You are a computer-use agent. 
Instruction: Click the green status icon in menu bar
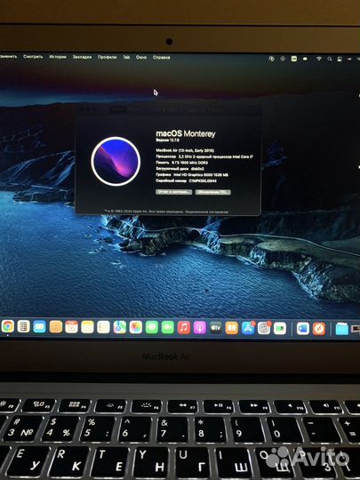tap(294, 59)
